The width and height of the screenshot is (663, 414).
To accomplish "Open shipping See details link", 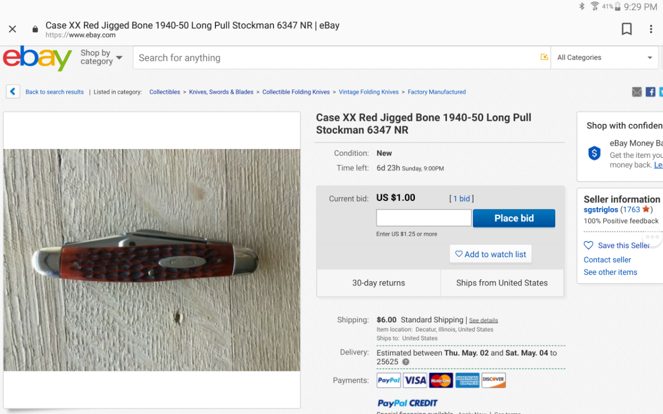I will coord(483,320).
